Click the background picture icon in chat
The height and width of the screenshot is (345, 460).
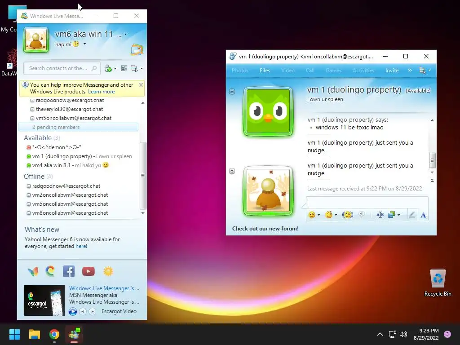click(x=391, y=215)
